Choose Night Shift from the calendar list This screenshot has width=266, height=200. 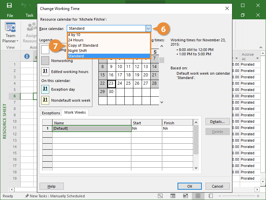tap(77, 51)
